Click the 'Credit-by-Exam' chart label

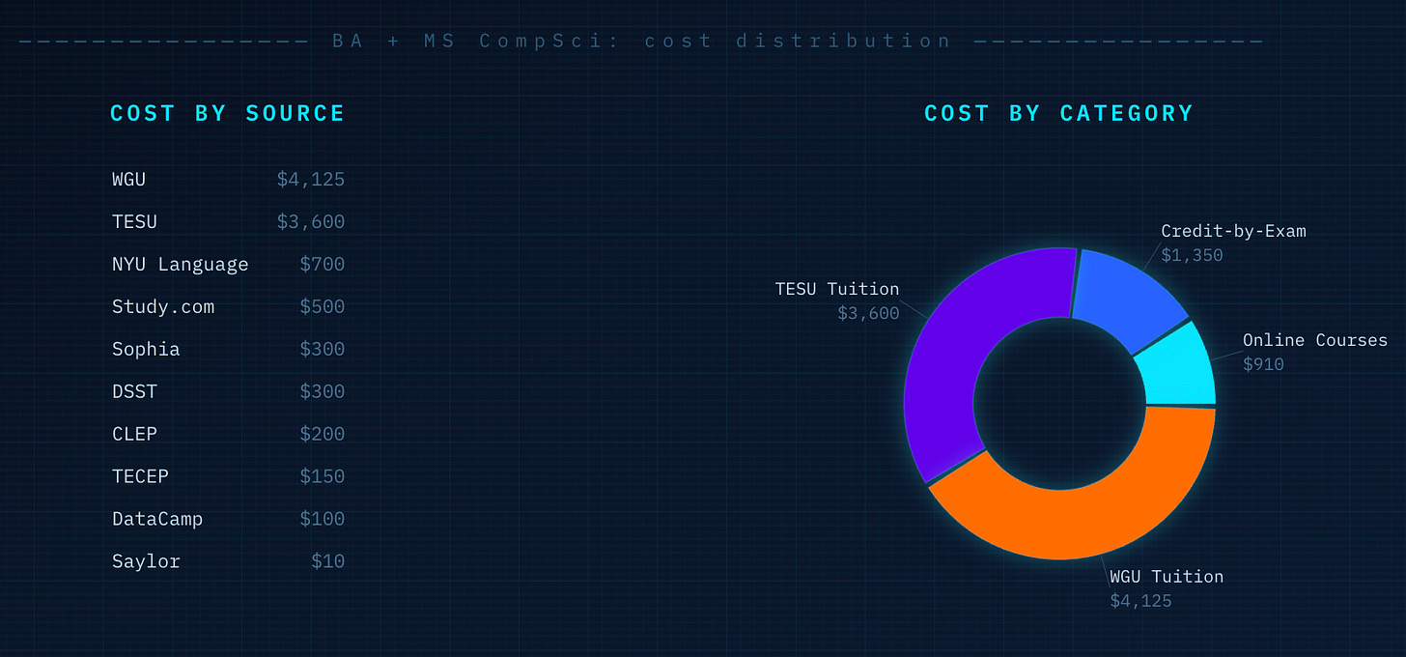(x=1233, y=231)
